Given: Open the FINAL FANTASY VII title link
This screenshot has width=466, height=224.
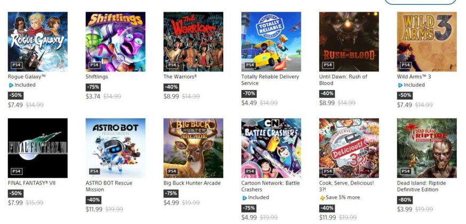Looking at the screenshot, I should click(31, 183).
